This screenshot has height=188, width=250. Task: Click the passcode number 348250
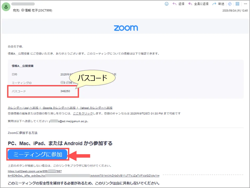(x=65, y=91)
